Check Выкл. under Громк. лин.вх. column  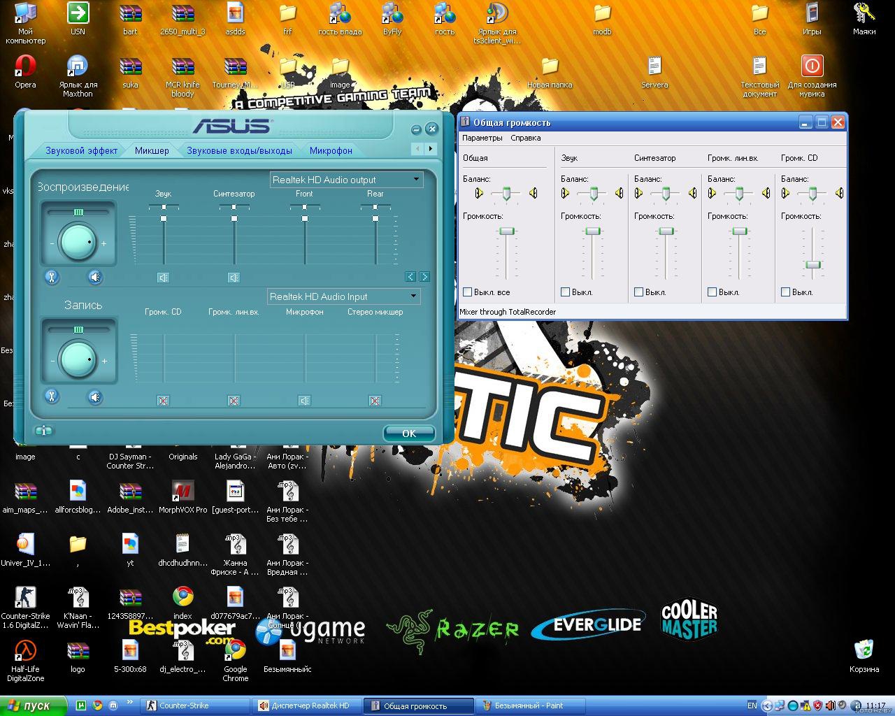(x=713, y=292)
